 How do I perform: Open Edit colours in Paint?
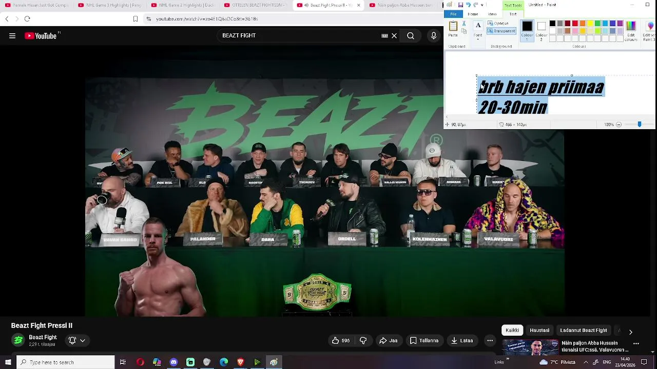(631, 31)
